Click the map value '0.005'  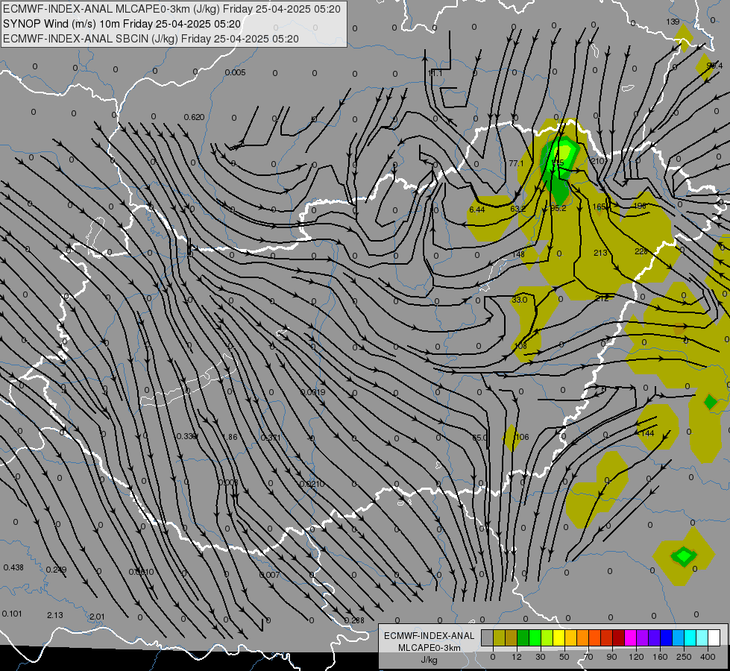point(235,72)
